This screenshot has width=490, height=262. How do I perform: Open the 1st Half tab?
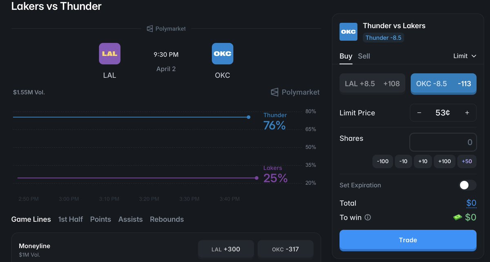pos(70,219)
